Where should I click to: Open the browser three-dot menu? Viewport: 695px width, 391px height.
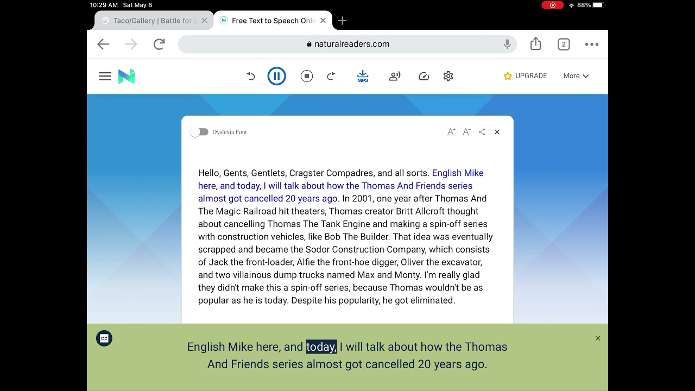point(592,45)
